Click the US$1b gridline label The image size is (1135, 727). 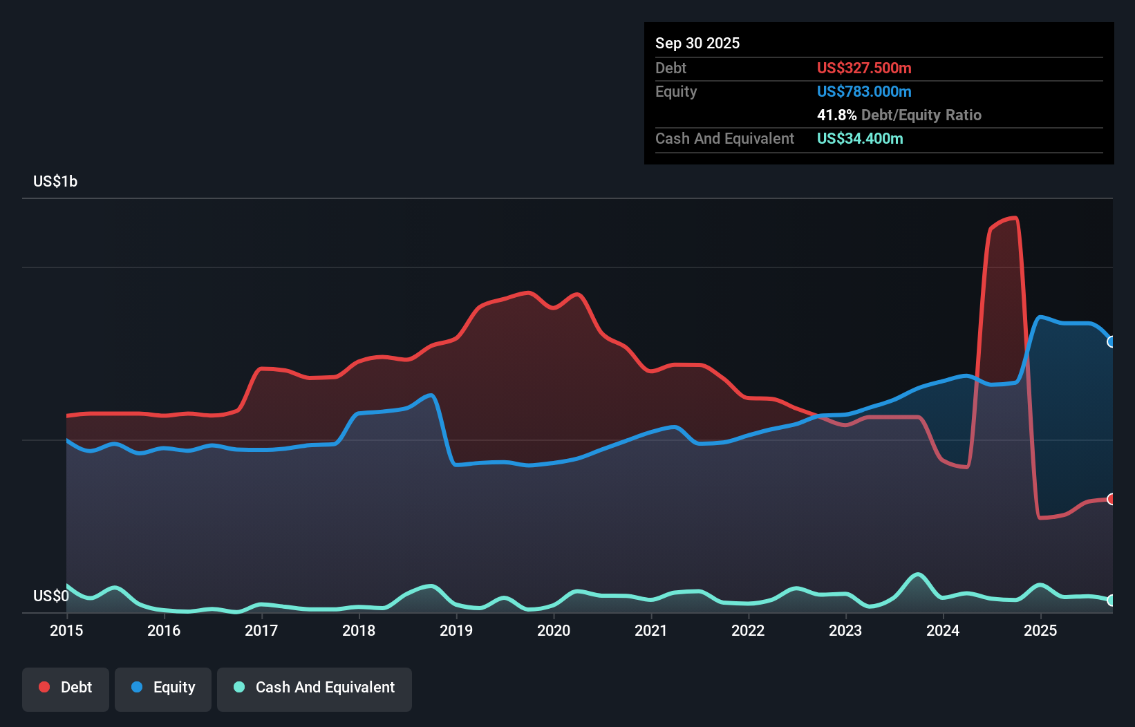tap(55, 181)
